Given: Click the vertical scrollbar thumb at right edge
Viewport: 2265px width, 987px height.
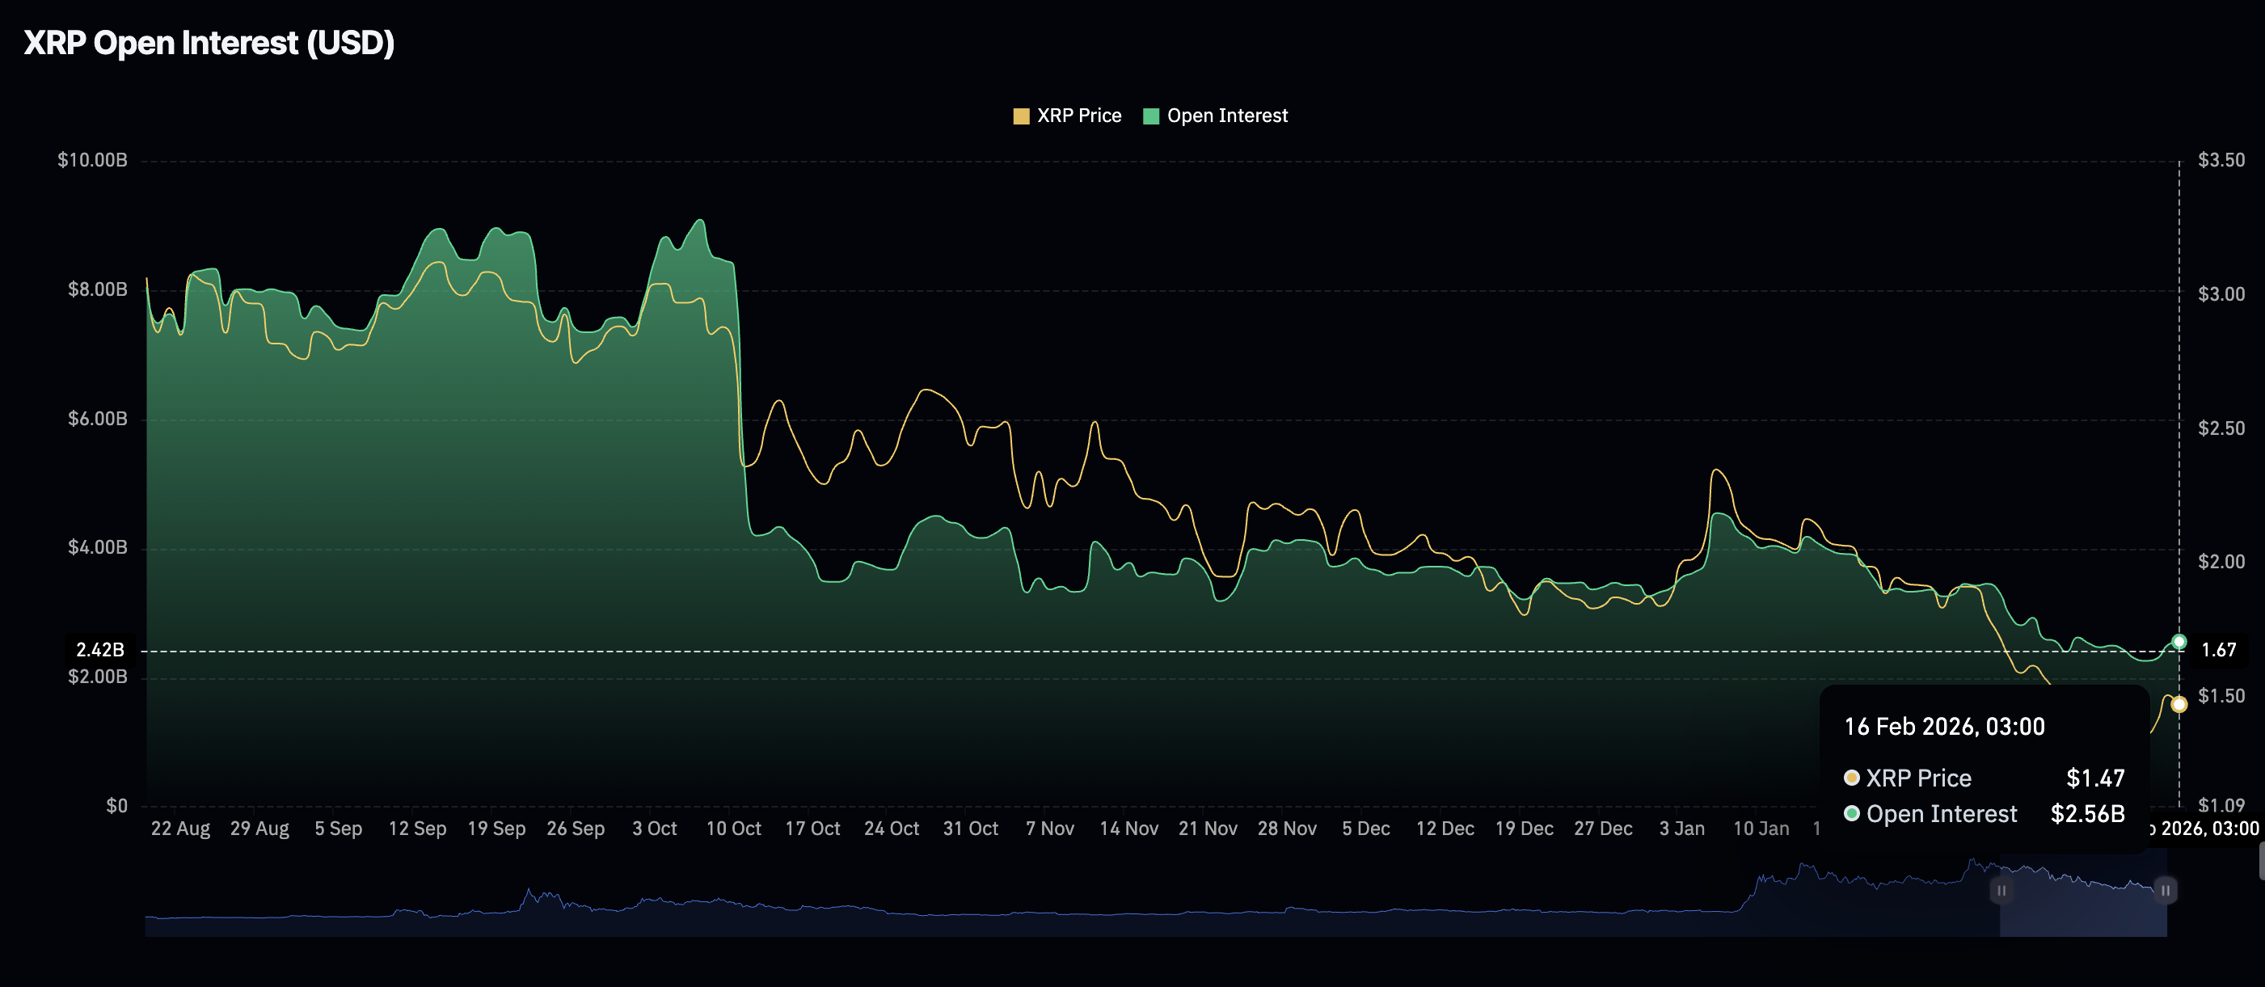Looking at the screenshot, I should (2262, 860).
